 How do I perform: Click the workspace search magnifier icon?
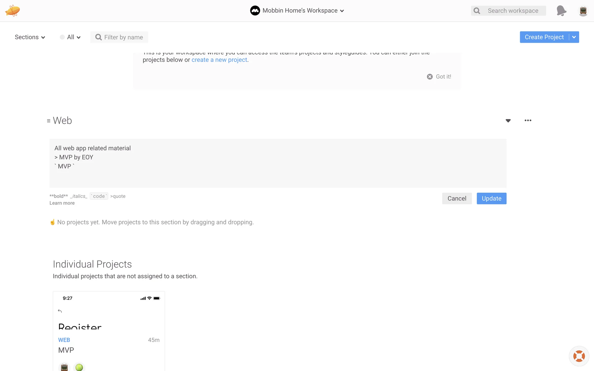[x=477, y=11]
